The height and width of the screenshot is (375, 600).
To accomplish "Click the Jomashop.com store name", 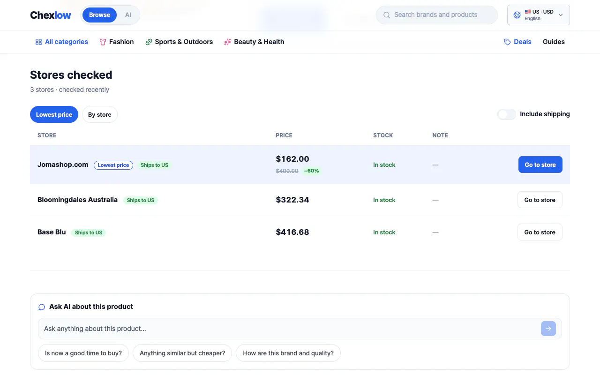I will click(63, 165).
